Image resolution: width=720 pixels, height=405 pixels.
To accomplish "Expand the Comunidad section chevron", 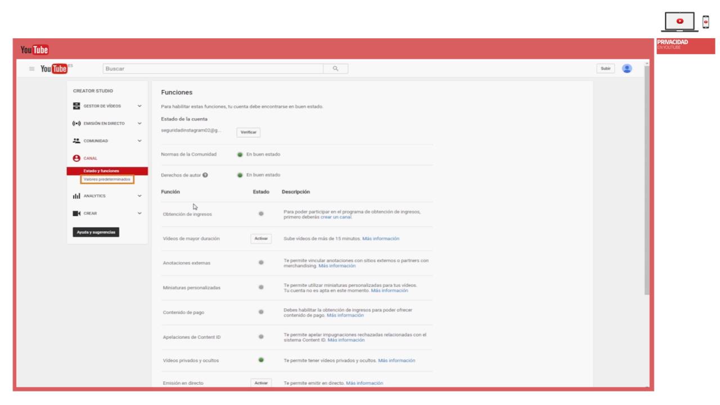I will click(139, 141).
